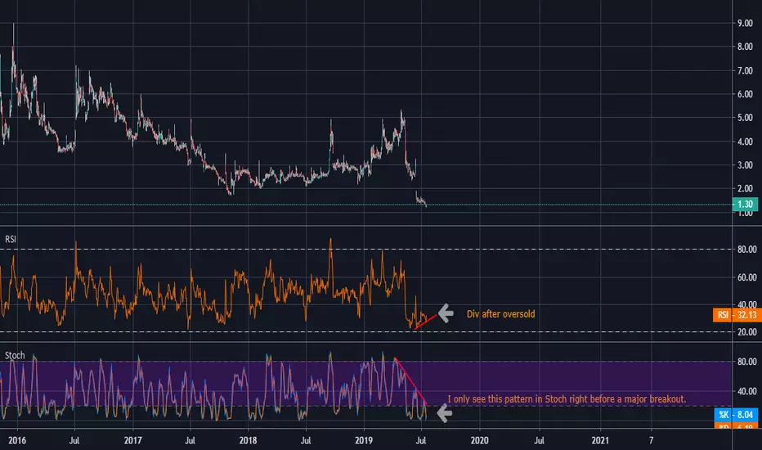Click the green 1.30 current price tag
The height and width of the screenshot is (450, 762).
point(745,205)
